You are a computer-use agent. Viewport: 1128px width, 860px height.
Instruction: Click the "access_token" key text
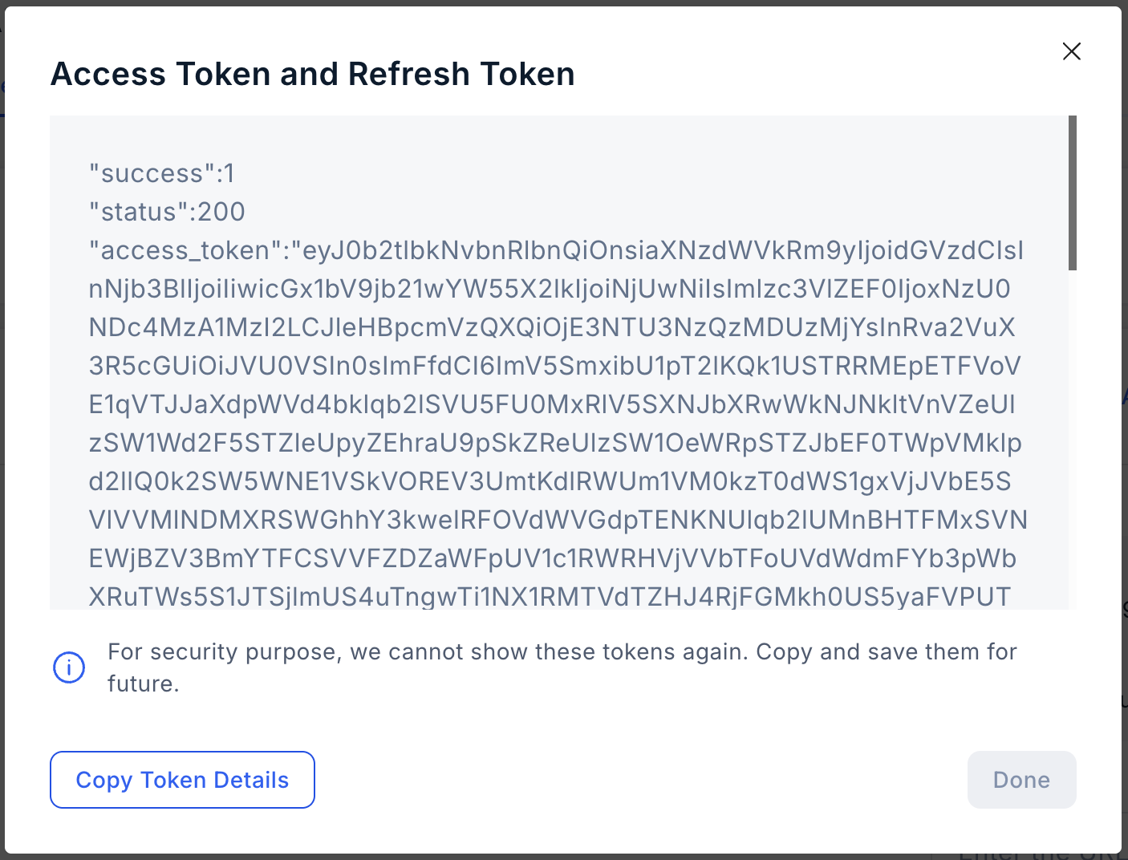point(185,250)
